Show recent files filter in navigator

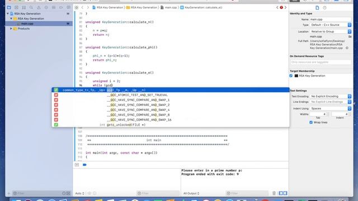tap(64, 193)
